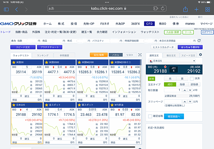
Task: Open order panel settings gear
Action: [x=200, y=55]
